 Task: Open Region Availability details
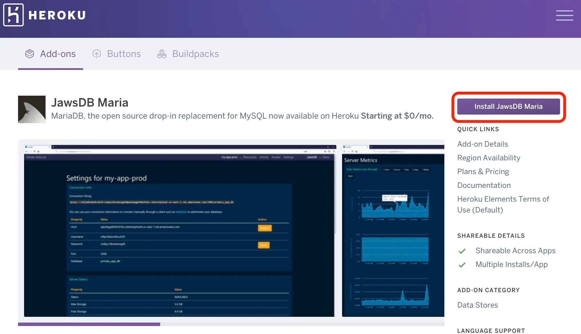[488, 158]
